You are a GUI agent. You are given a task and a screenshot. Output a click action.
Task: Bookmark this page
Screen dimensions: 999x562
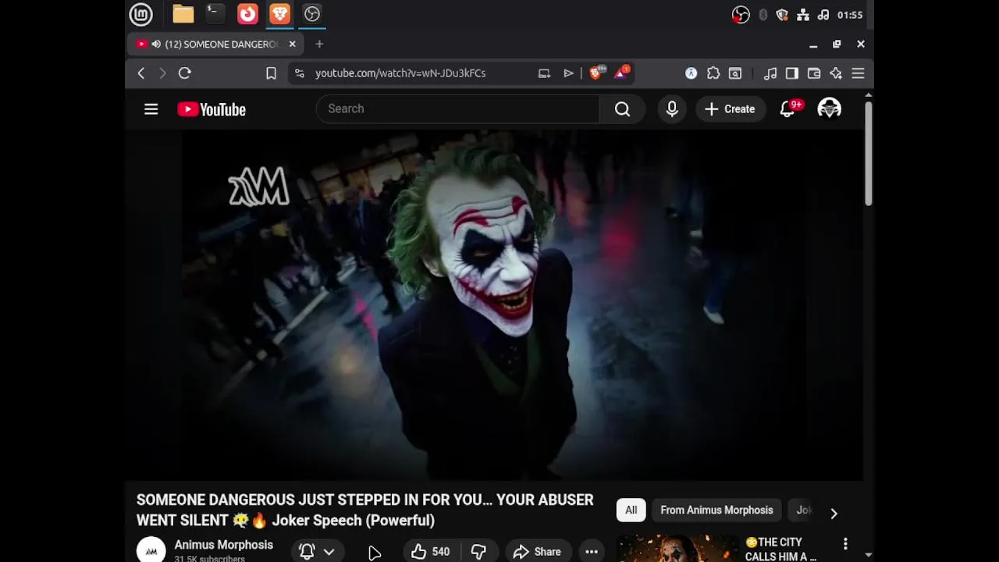coord(271,73)
